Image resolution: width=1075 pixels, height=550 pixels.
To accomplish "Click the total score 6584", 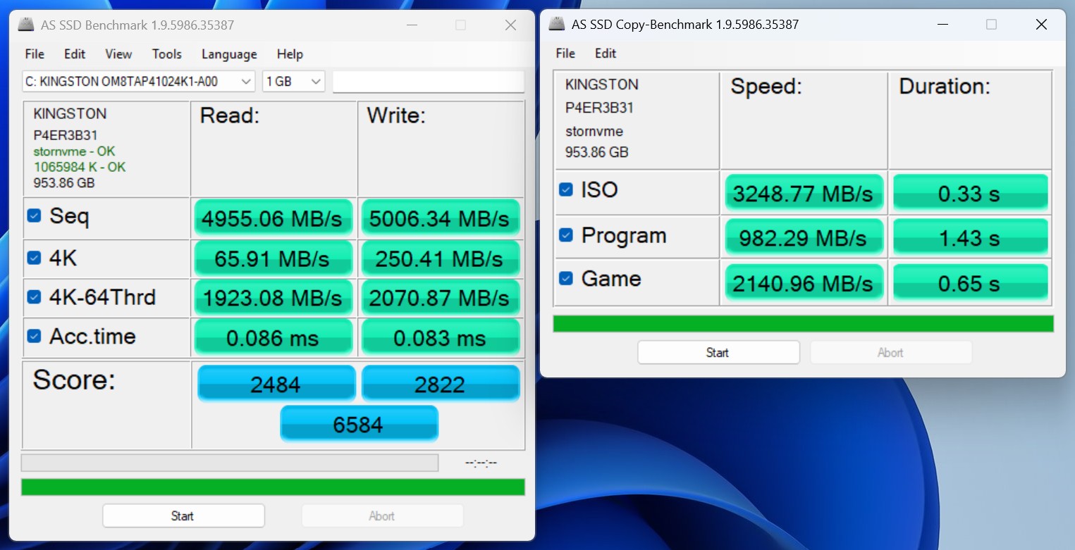I will click(x=359, y=424).
